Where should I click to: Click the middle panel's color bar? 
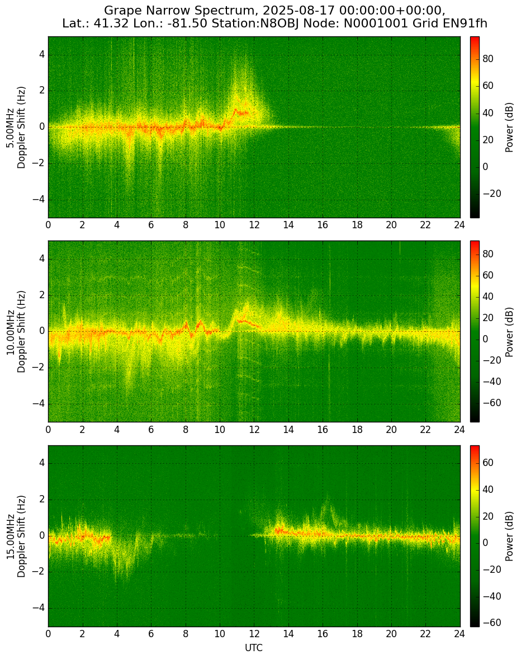[475, 331]
